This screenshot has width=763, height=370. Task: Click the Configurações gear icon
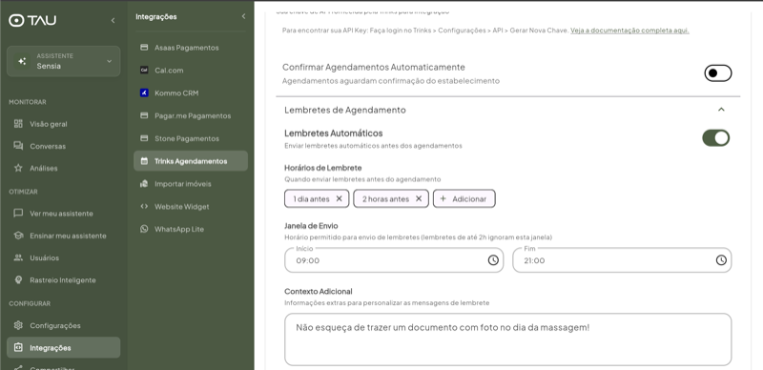(x=18, y=325)
